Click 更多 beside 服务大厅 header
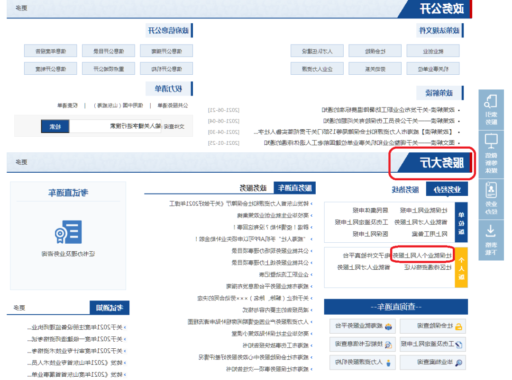This screenshot has width=512, height=380. (21, 162)
